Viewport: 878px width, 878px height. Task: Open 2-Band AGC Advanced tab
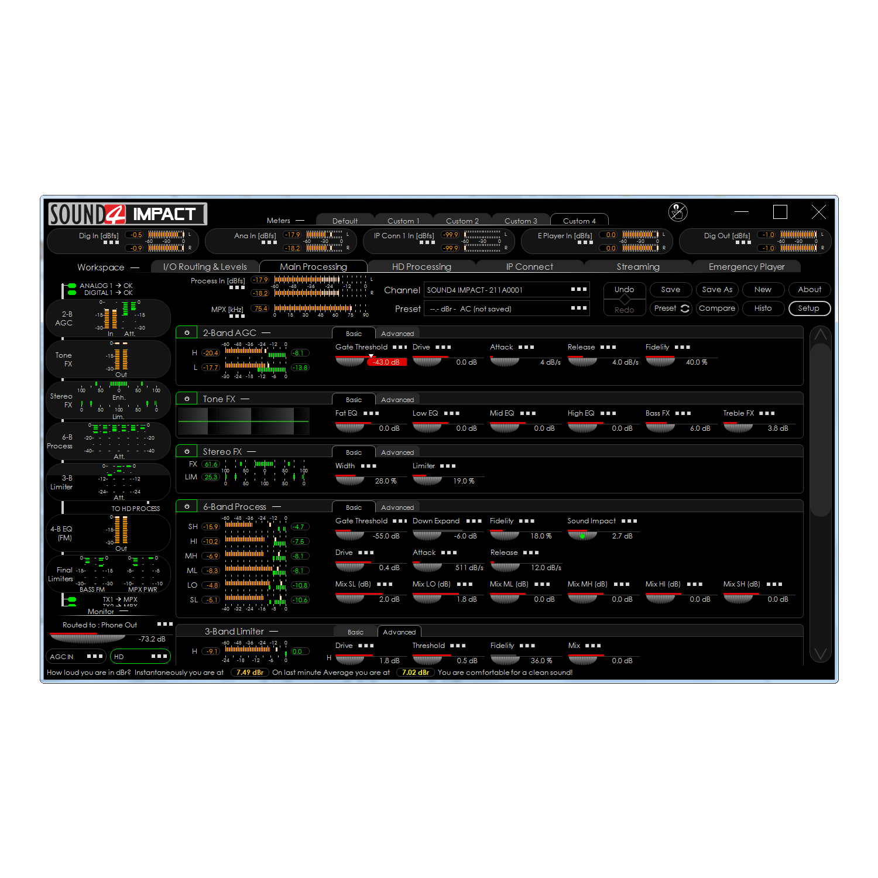point(397,334)
